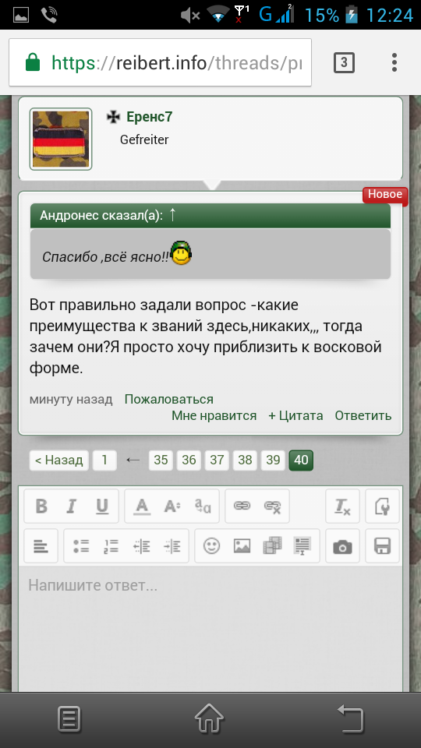421x748 pixels.
Task: Insert an unordered bullet list
Action: pos(81,545)
